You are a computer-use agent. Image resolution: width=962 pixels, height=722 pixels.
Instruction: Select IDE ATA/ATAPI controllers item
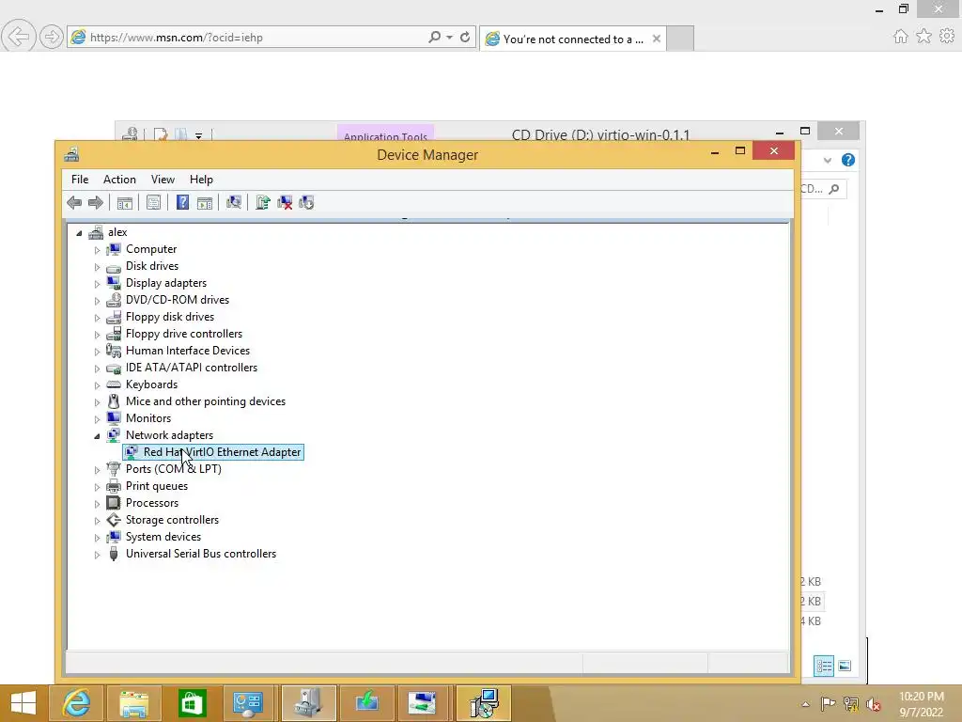pyautogui.click(x=192, y=368)
